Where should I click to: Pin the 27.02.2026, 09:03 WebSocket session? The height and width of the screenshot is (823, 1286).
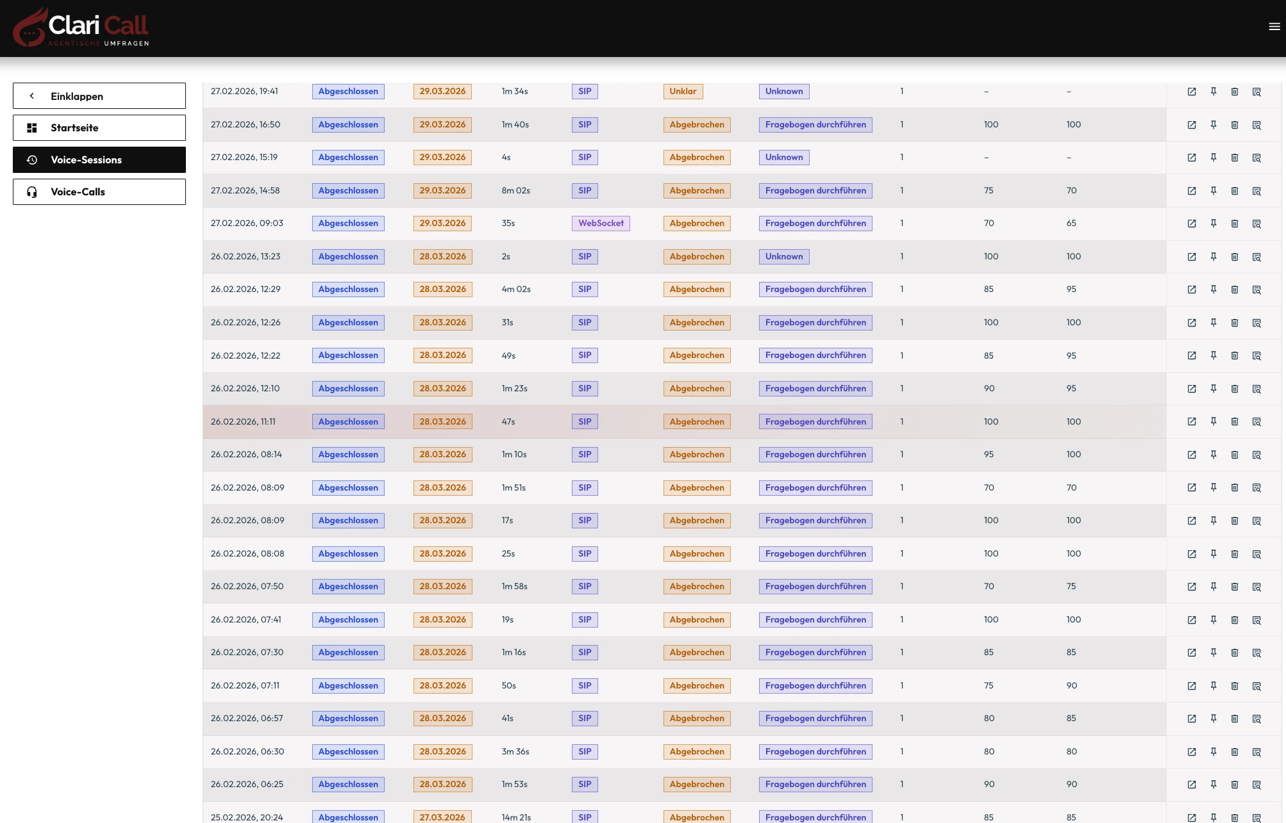(1213, 224)
